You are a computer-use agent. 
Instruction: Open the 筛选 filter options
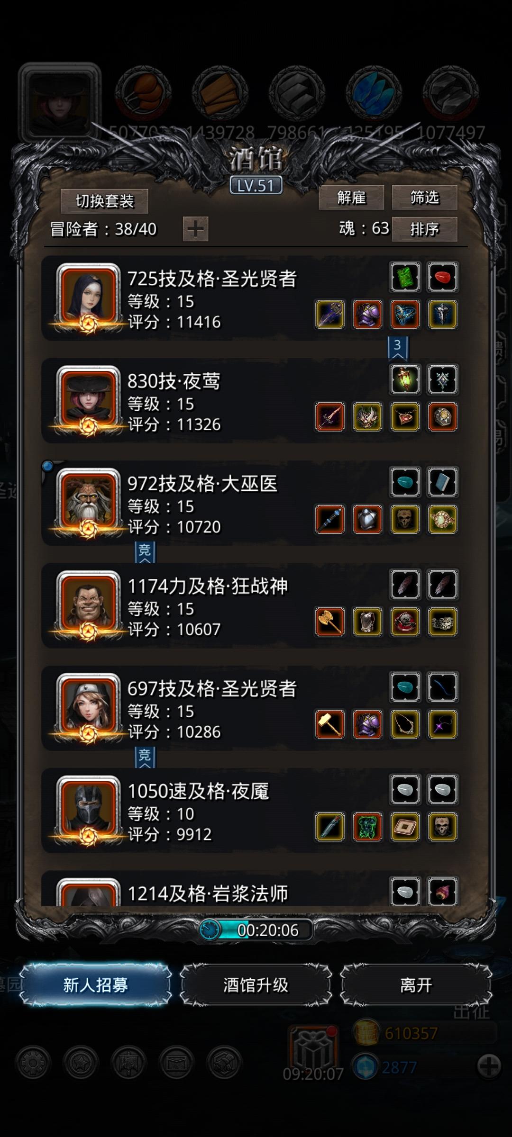(x=424, y=198)
